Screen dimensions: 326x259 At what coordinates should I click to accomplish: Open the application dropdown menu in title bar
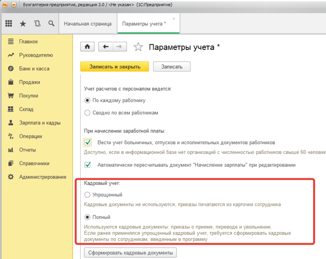(14, 5)
